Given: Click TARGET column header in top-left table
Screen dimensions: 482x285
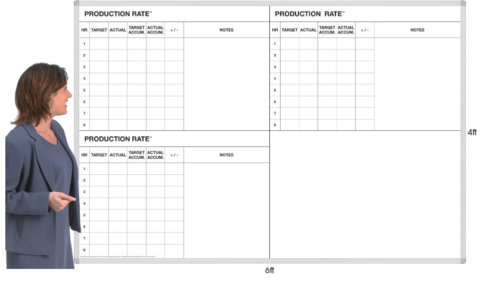Looking at the screenshot, I should 99,30.
